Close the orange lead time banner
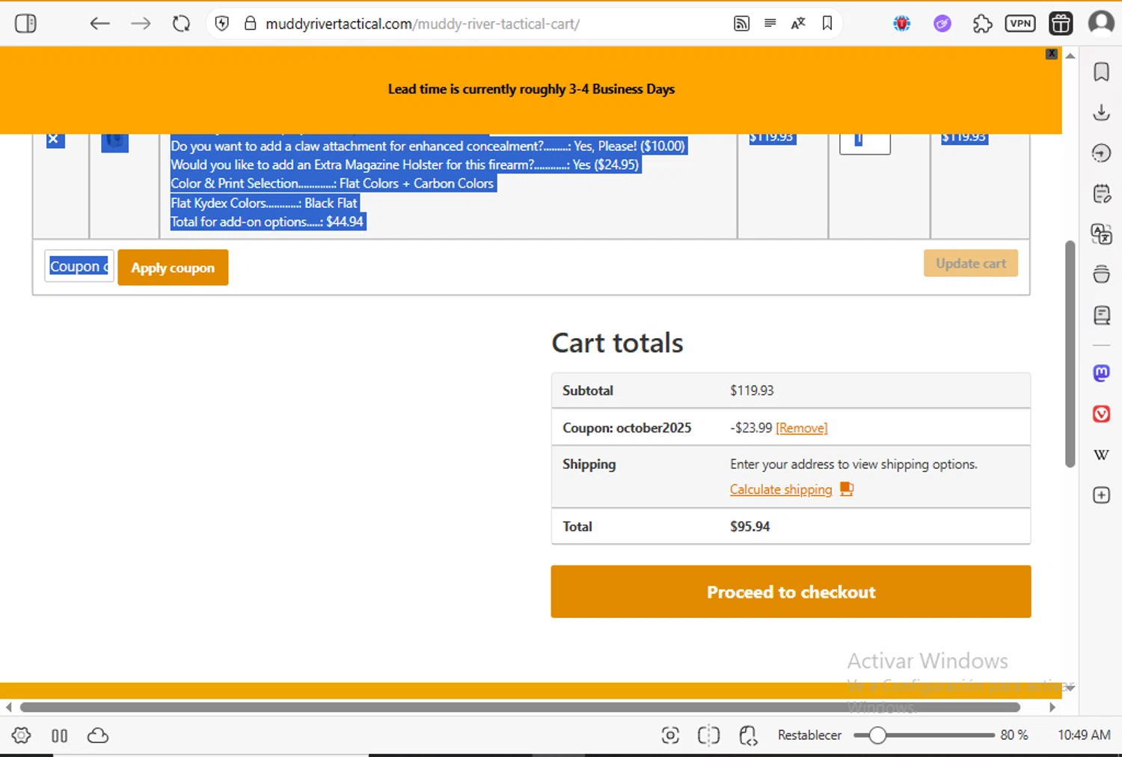Image resolution: width=1122 pixels, height=757 pixels. [1052, 54]
